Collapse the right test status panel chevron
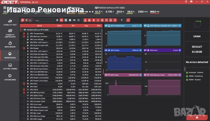This screenshot has width=210, height=121. tap(185, 69)
